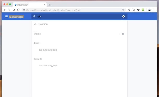This screenshot has width=159, height=97.
Task: Clear the settings search field
Action: point(123,16)
